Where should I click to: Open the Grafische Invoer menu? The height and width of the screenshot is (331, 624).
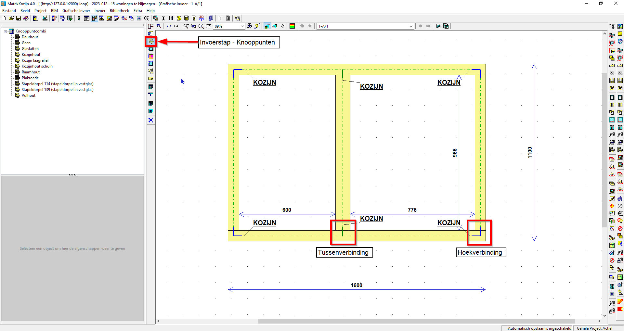(x=76, y=11)
